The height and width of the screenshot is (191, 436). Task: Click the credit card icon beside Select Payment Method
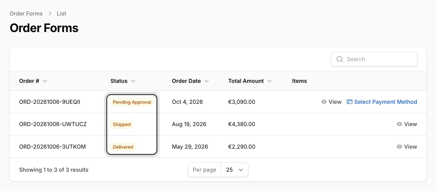[x=349, y=102]
